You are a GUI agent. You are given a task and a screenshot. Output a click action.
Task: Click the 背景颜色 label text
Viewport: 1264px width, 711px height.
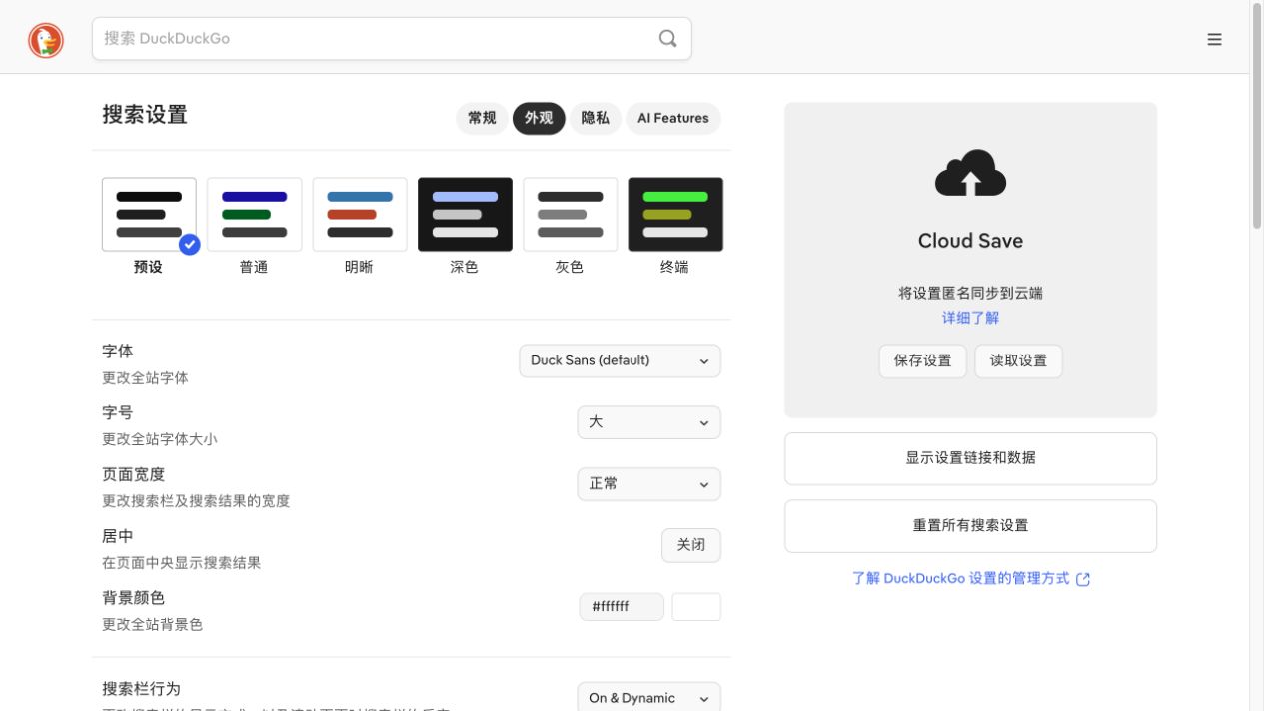pyautogui.click(x=133, y=598)
